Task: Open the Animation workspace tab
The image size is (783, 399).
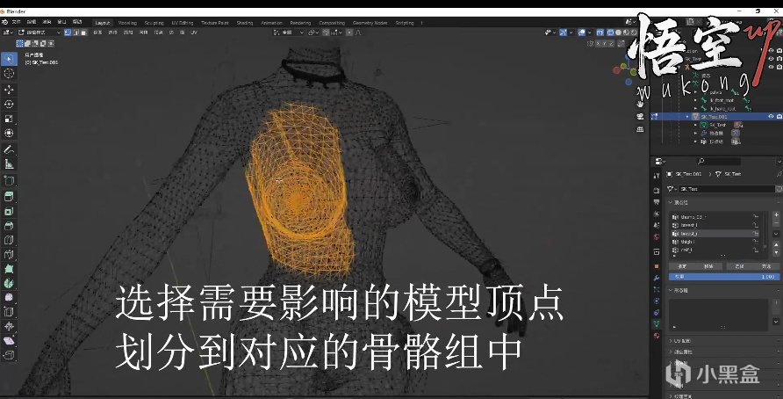Action: click(x=271, y=23)
